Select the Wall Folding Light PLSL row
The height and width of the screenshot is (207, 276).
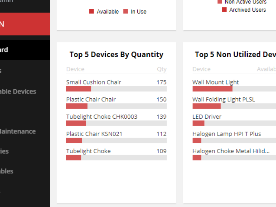click(x=234, y=102)
